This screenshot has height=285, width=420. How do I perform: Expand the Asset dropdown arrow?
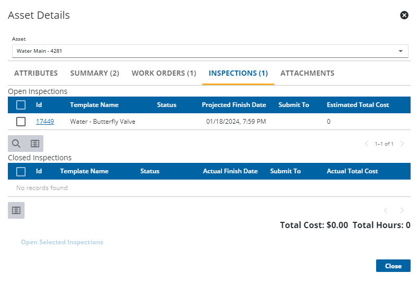(401, 51)
